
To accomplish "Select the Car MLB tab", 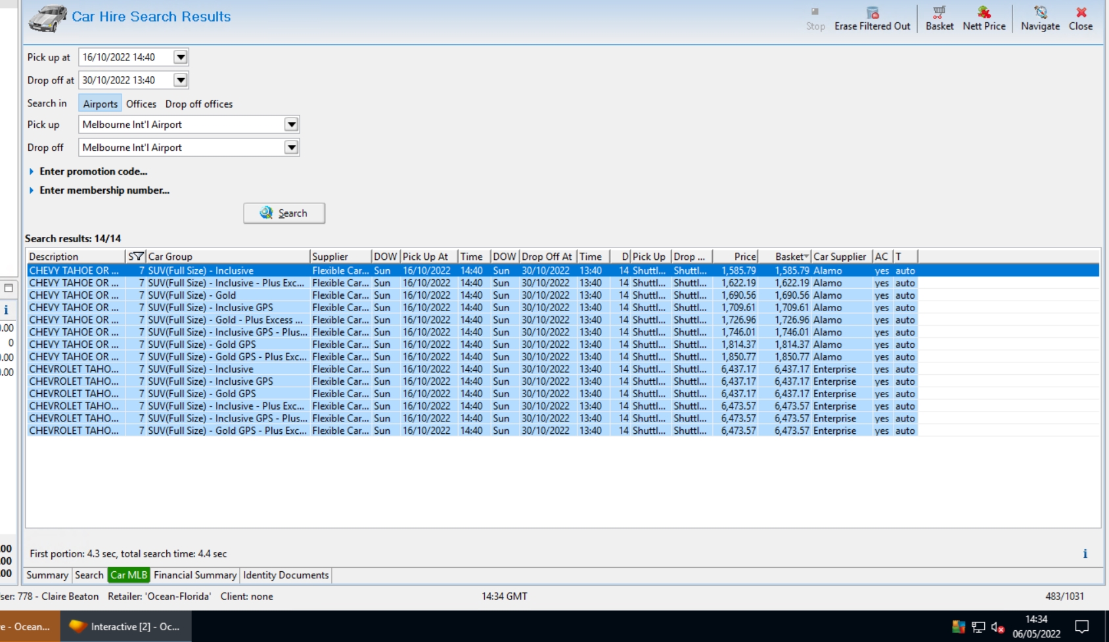I will (129, 575).
